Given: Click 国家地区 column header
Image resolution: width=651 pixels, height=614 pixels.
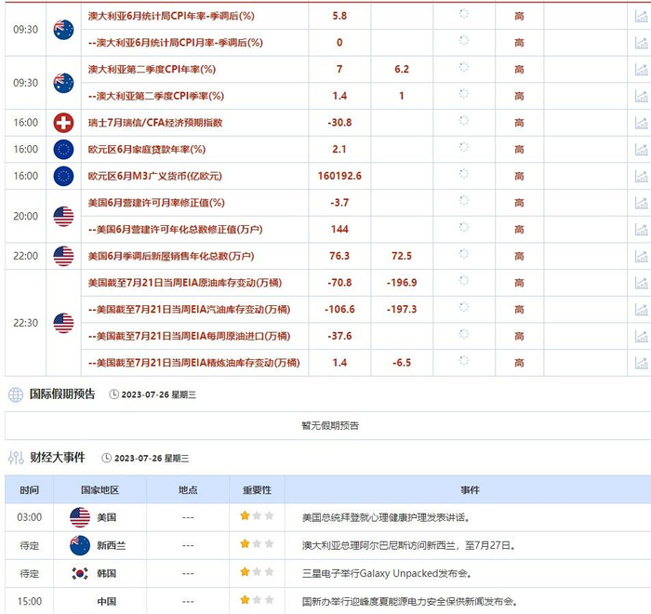Looking at the screenshot, I should 100,490.
